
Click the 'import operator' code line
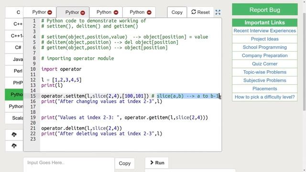[61, 69]
